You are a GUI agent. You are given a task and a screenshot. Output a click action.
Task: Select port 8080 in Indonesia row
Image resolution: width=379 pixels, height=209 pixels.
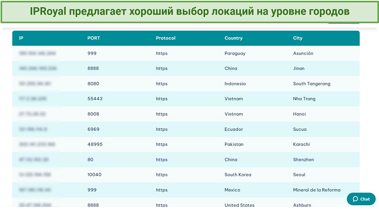93,83
